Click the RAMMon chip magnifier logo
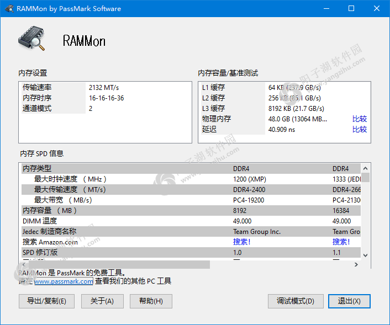Screen dimensions: 390x325 31,38
